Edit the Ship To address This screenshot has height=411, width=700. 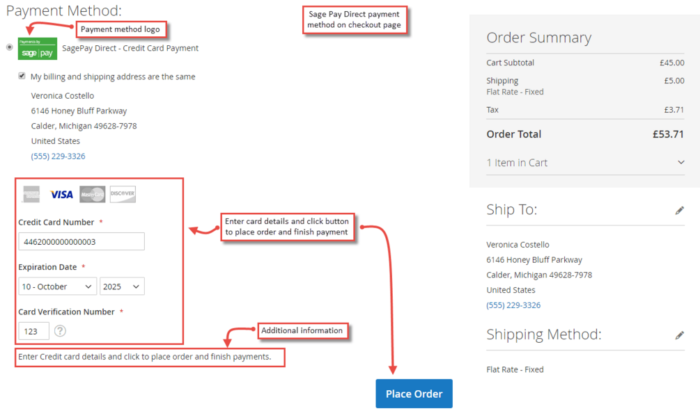coord(679,210)
